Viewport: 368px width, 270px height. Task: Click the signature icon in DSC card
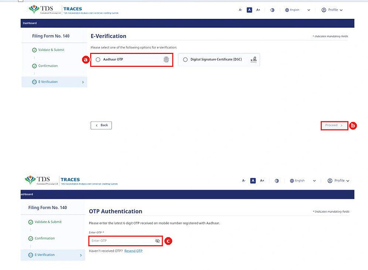pyautogui.click(x=253, y=59)
